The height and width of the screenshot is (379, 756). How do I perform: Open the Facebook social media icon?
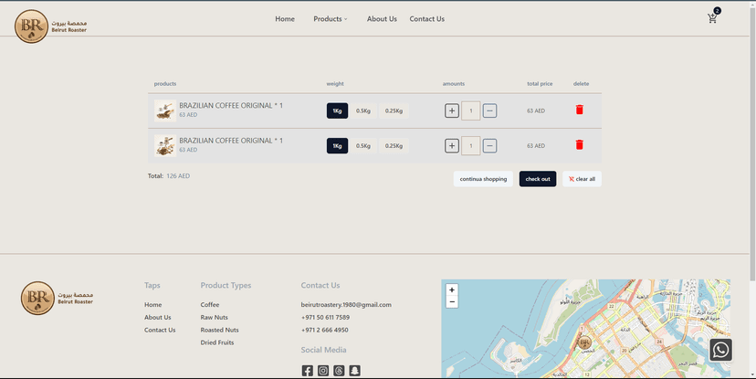tap(308, 371)
